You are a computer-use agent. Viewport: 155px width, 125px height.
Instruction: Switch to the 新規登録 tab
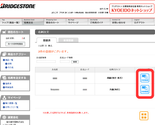click(x=68, y=40)
